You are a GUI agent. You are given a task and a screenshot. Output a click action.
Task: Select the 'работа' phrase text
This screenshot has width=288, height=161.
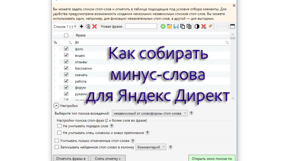tap(80, 81)
